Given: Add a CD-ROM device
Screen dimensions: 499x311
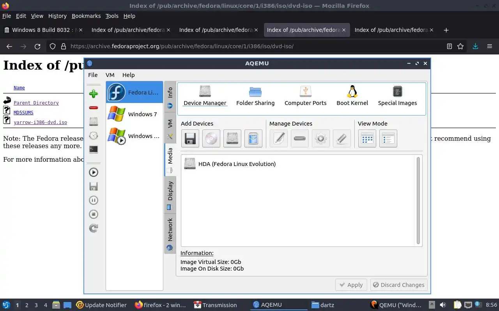Looking at the screenshot, I should tap(211, 138).
